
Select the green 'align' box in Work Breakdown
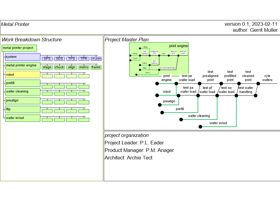point(72,67)
